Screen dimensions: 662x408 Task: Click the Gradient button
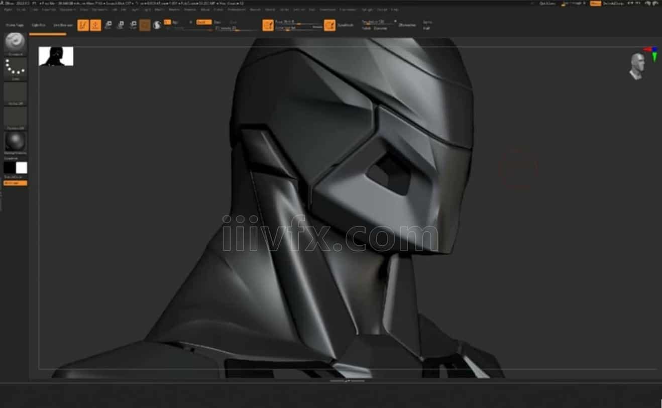pyautogui.click(x=11, y=158)
